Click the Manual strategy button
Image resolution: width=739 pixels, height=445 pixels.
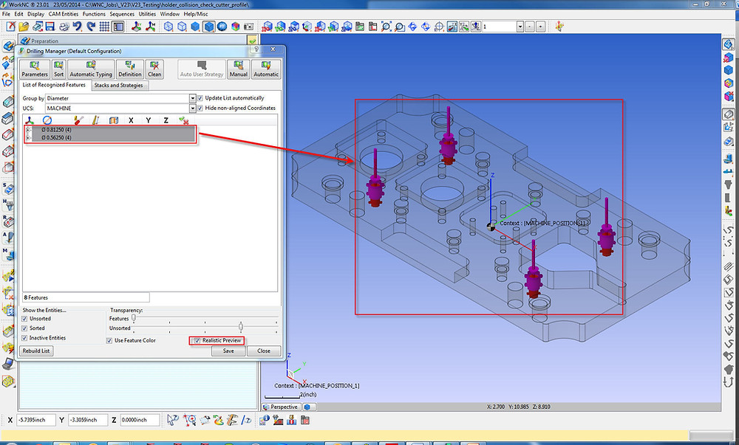coord(239,69)
